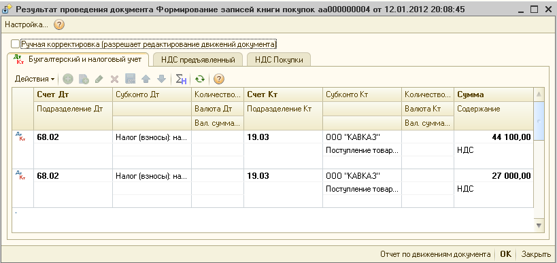Click the finish editing save icon
Screen dimensions: 557x263
point(130,79)
